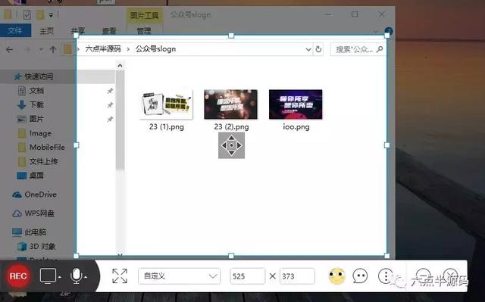Click 六点半源码 breadcrumb in address bar
485x302 pixels.
(x=103, y=48)
